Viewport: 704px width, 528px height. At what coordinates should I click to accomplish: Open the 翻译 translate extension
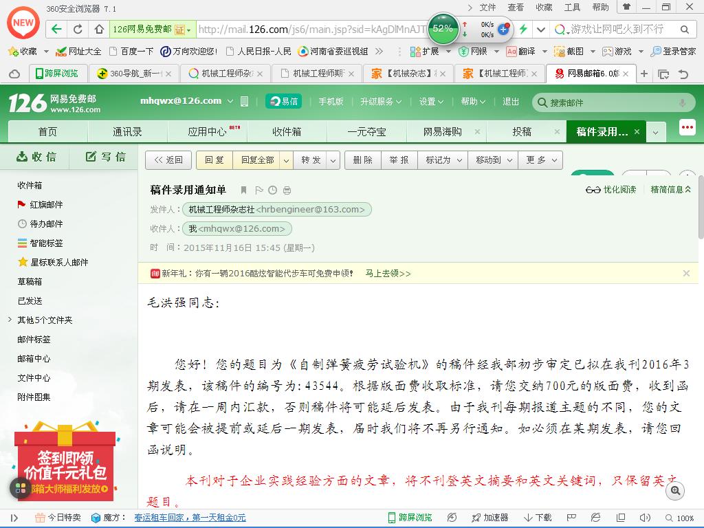(521, 51)
